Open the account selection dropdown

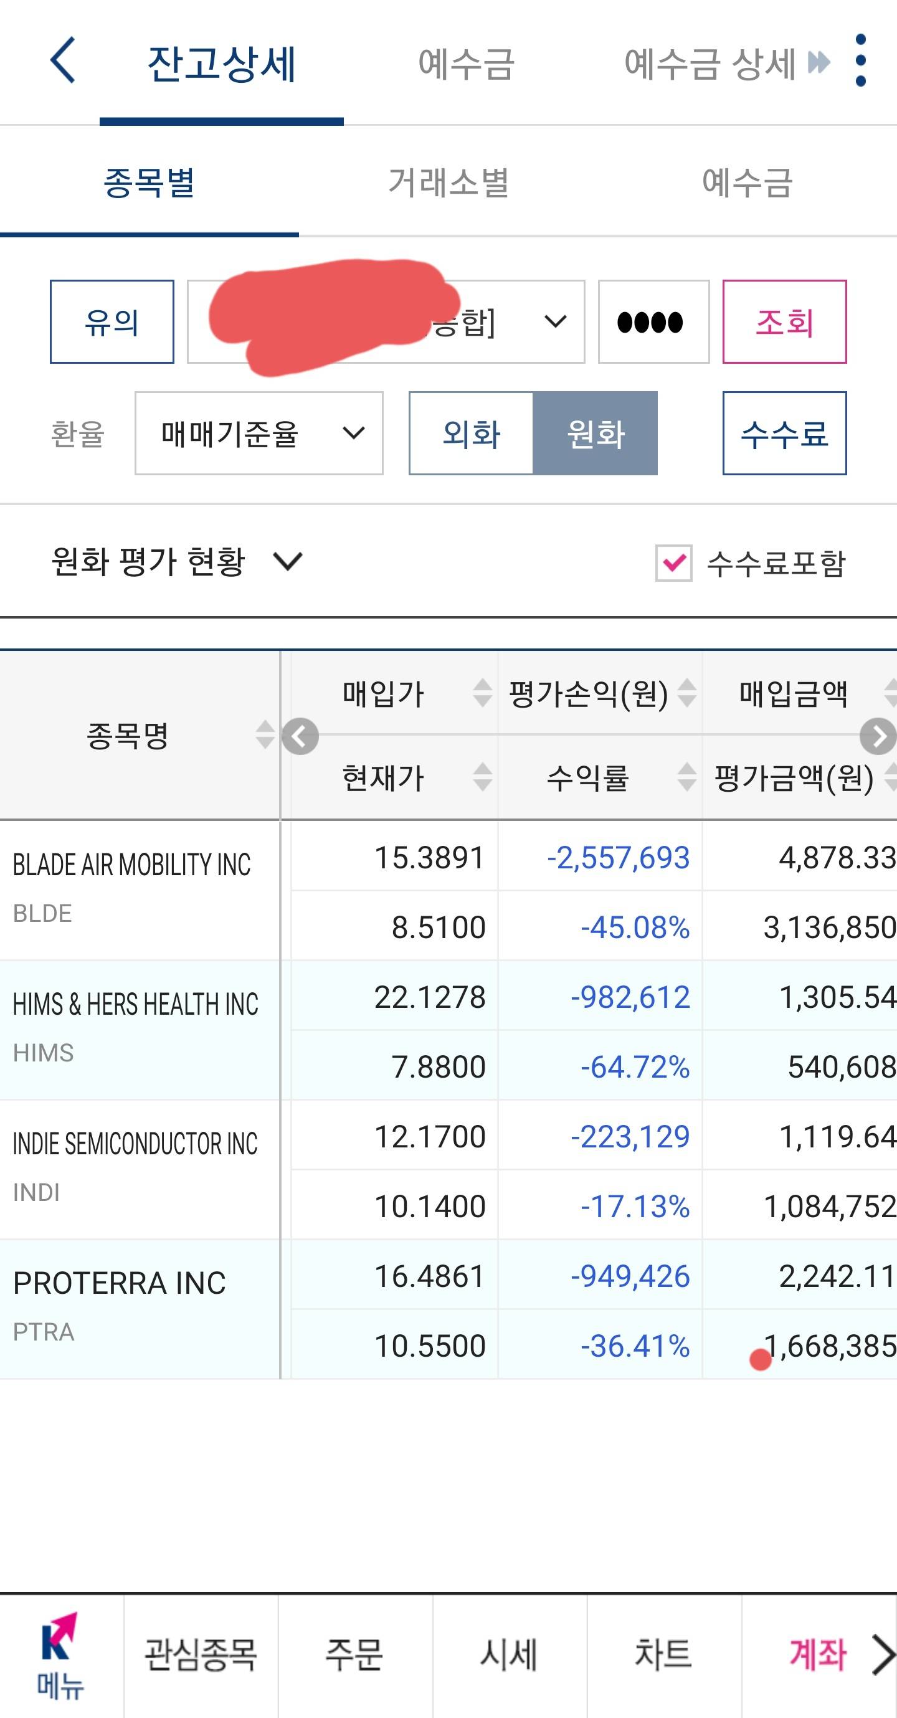click(x=386, y=322)
